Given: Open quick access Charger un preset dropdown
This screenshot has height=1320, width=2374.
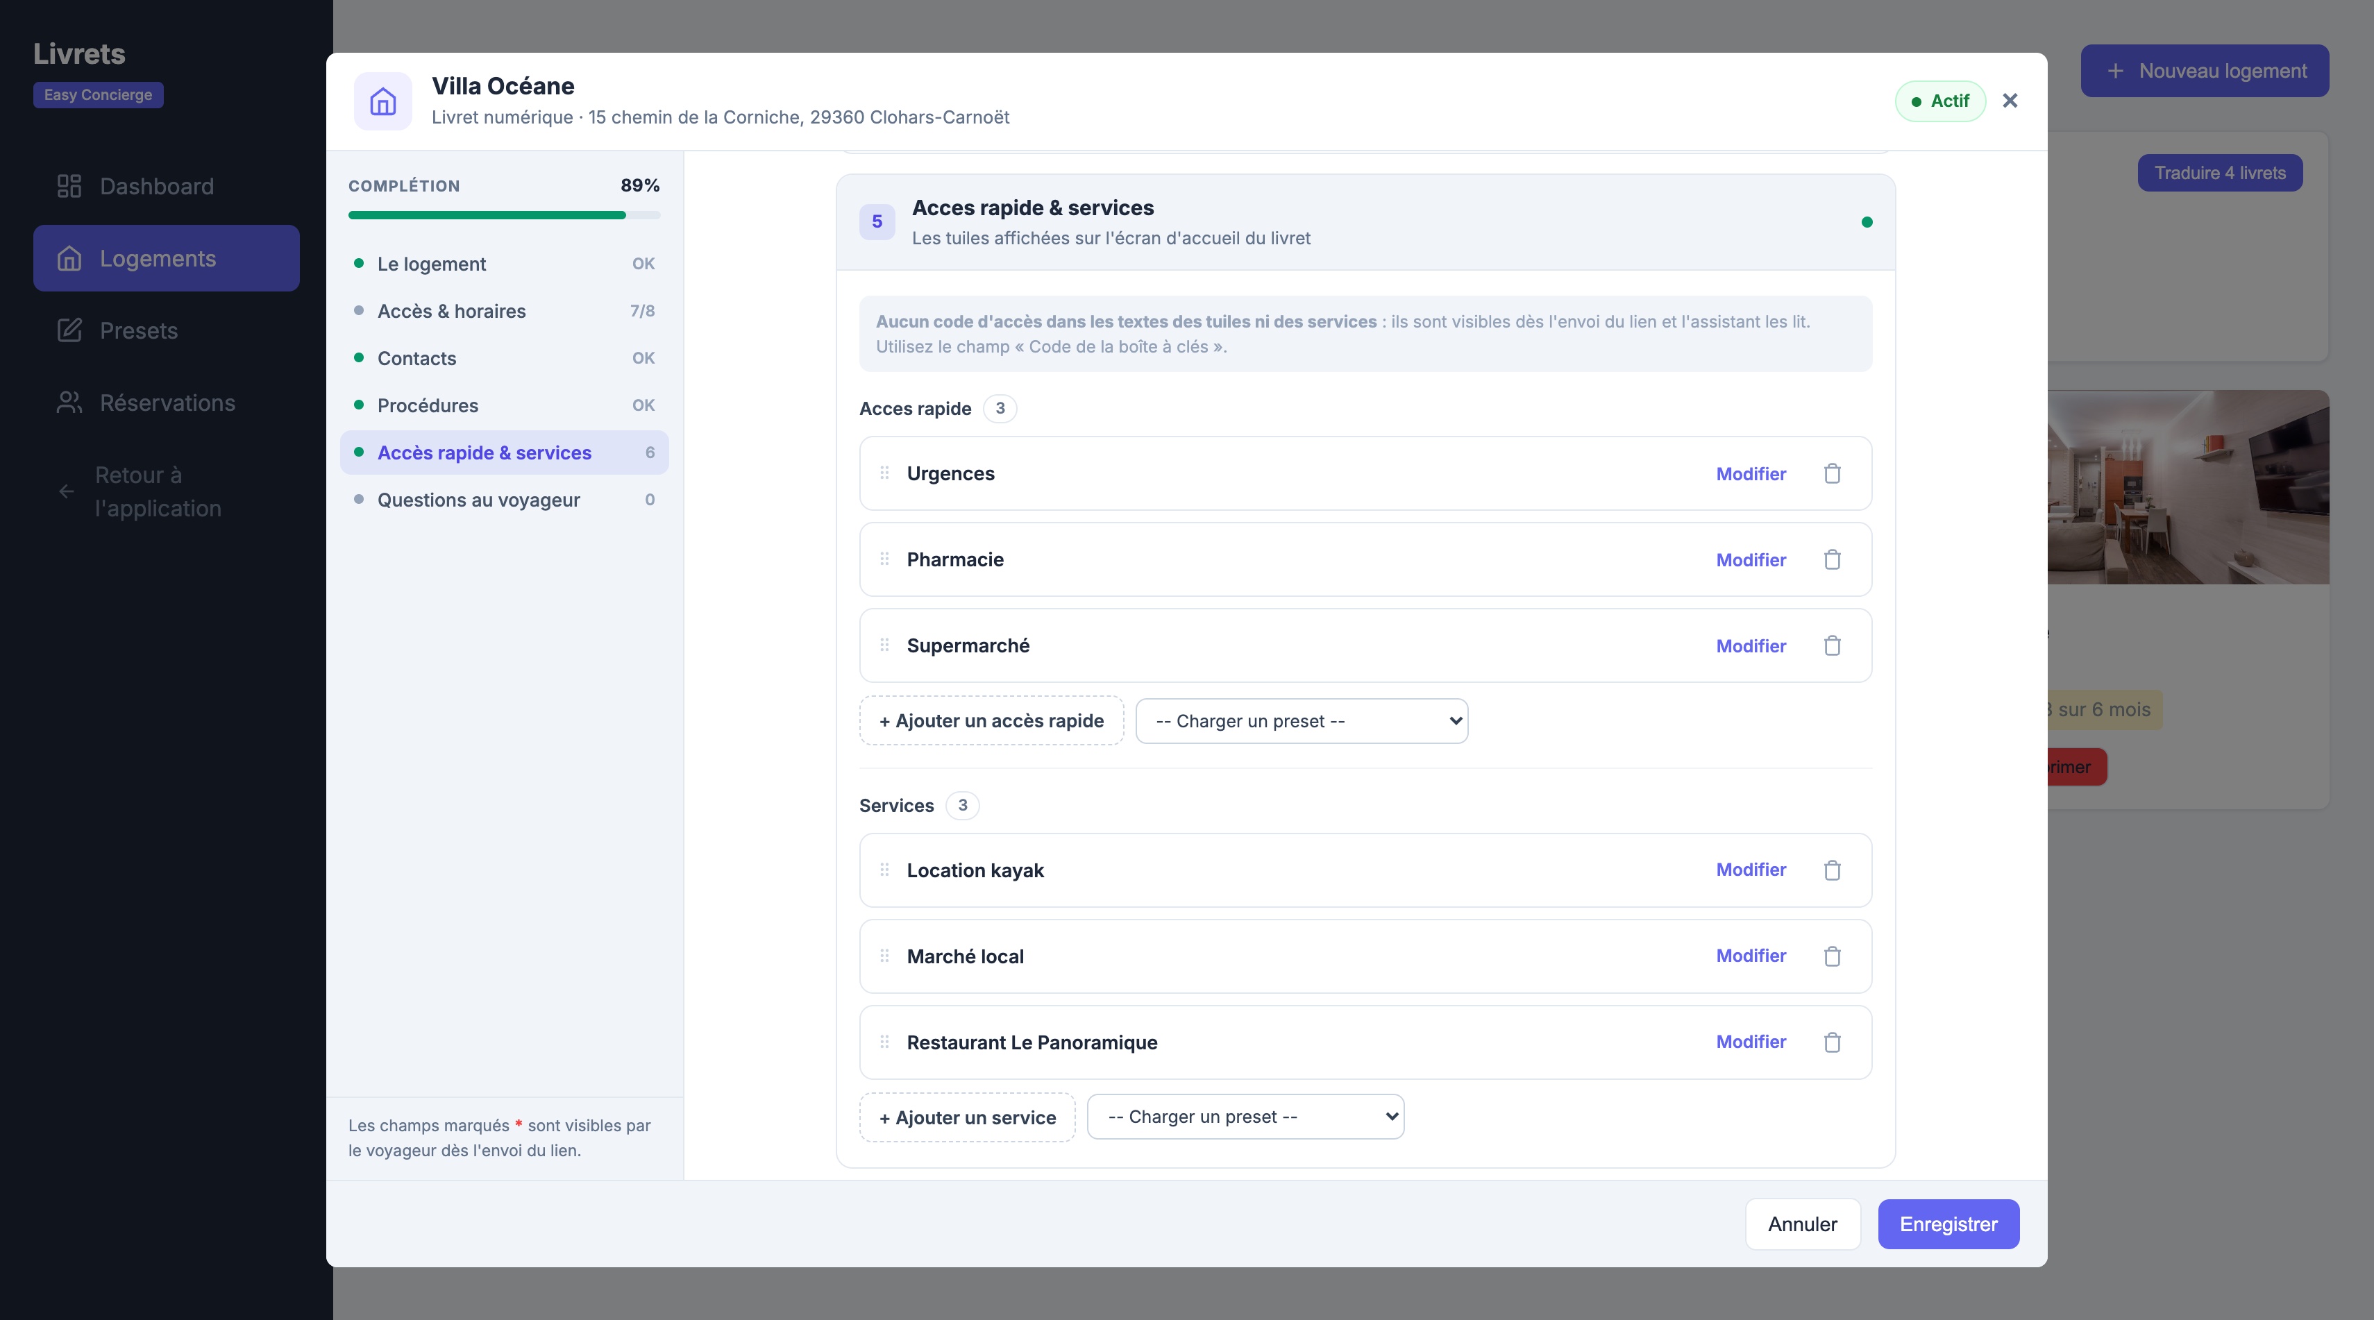Looking at the screenshot, I should tap(1302, 721).
